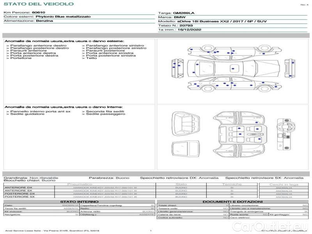Viewport: 312px width, 234px height.
Task: Click the 'Triangolo di emergenza' row
Action: [x=269, y=211]
